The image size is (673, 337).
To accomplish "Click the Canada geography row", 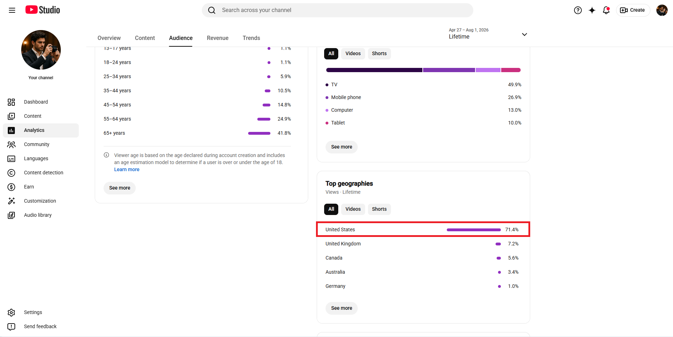I will (x=423, y=258).
